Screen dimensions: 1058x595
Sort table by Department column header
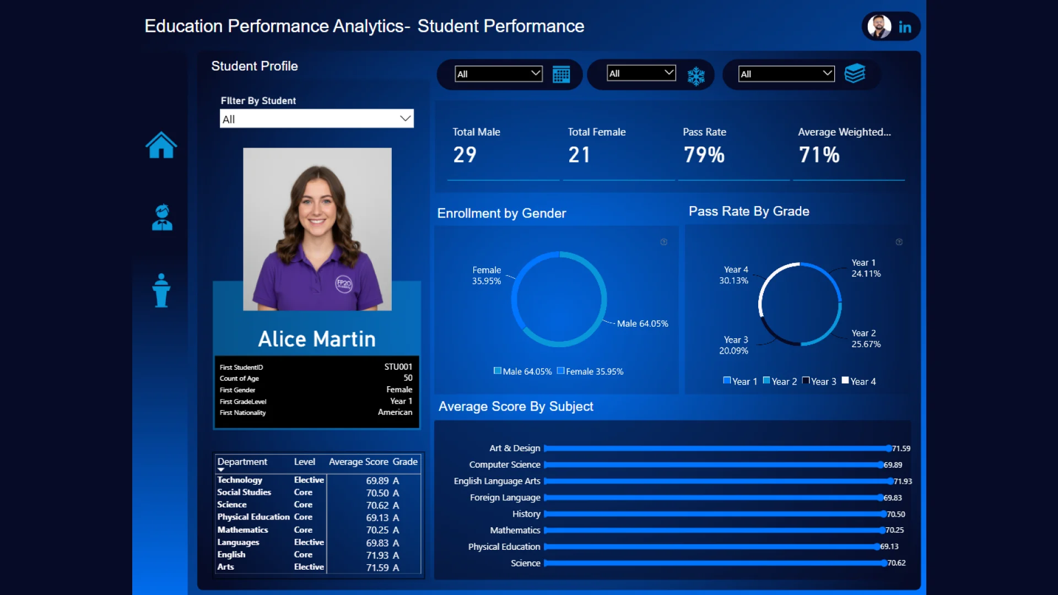[x=242, y=462]
